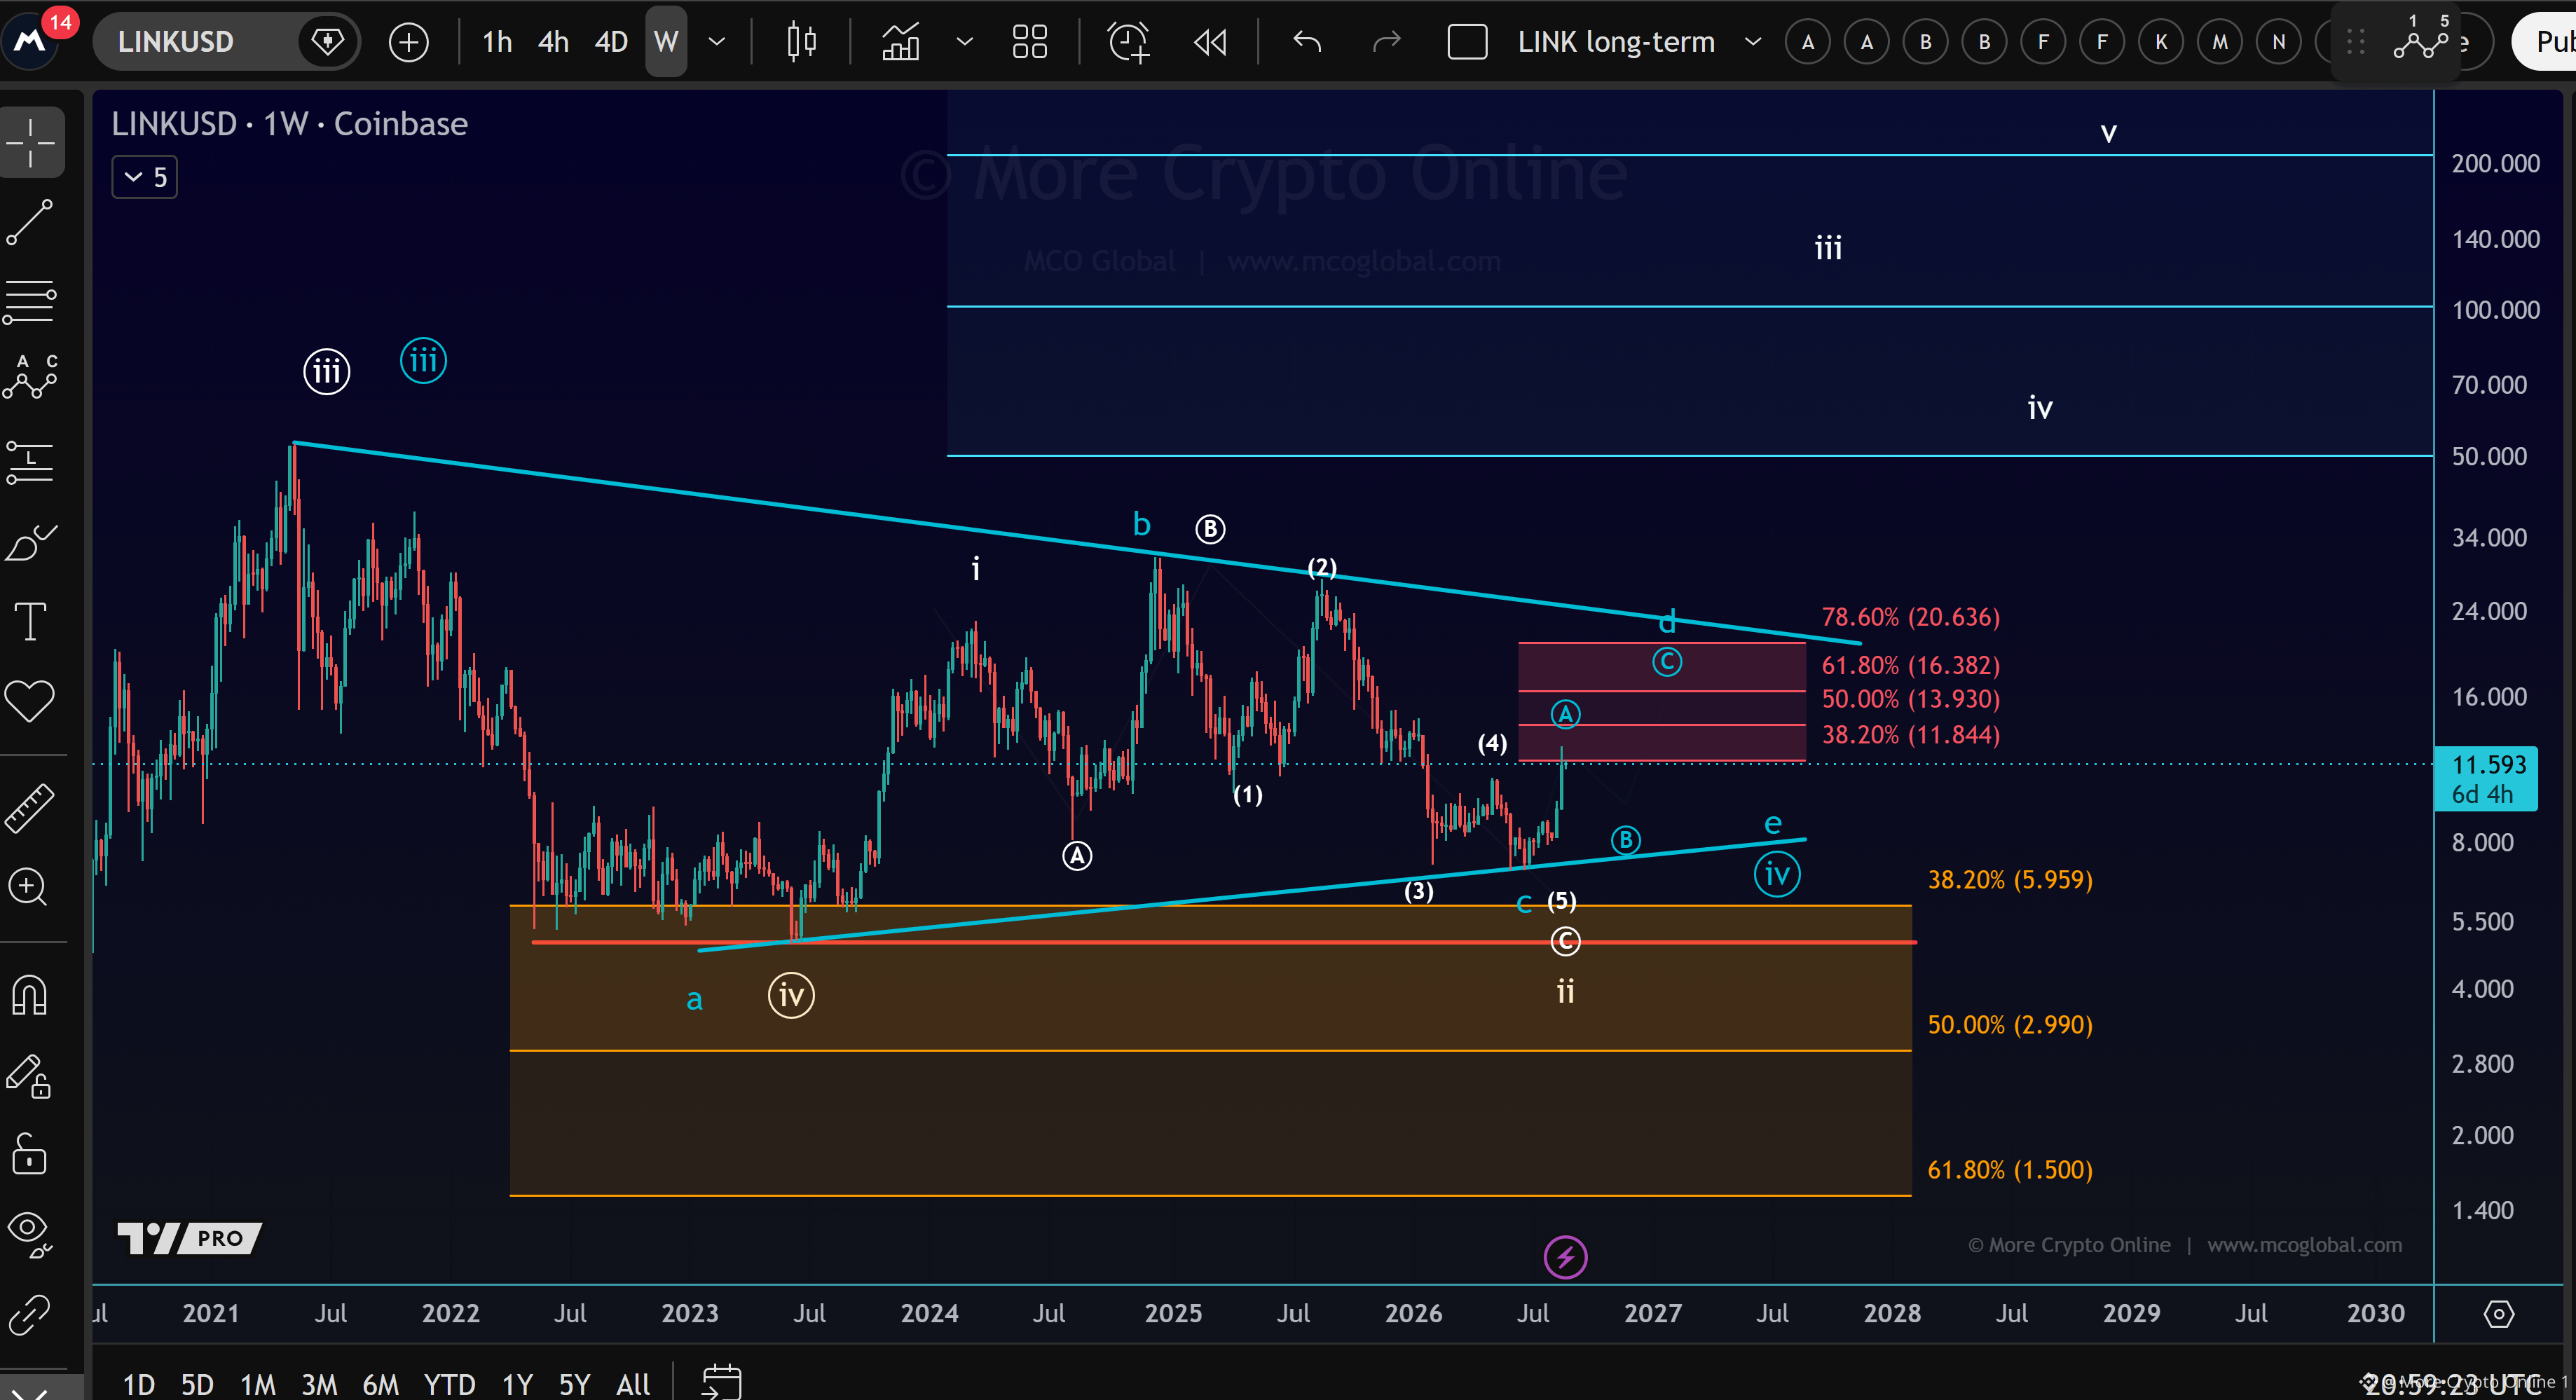
Task: Create a new price alert
Action: 1129,42
